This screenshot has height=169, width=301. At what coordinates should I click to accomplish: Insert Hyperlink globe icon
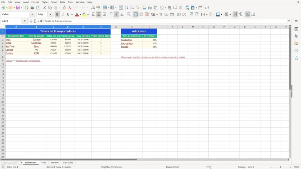170,8
